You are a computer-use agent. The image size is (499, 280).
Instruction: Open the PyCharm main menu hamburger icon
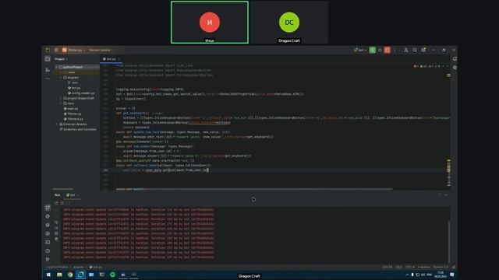point(56,50)
